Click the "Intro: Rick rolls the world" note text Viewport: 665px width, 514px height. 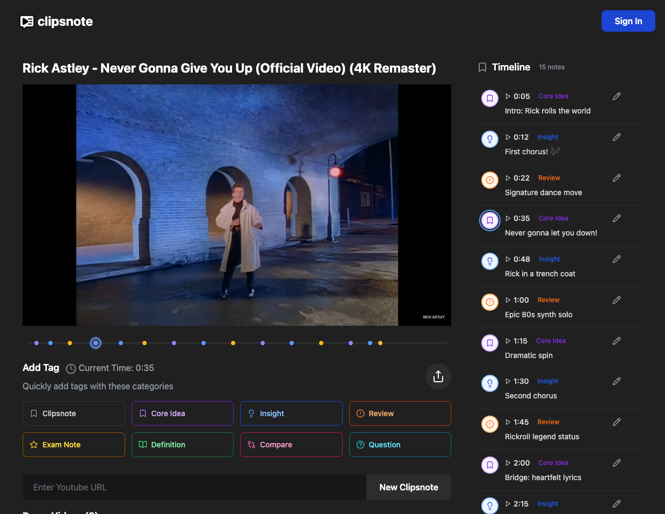click(x=547, y=111)
